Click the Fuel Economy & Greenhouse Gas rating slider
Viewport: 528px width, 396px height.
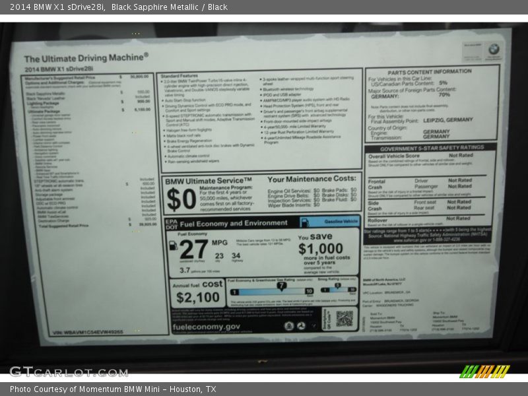coord(272,290)
